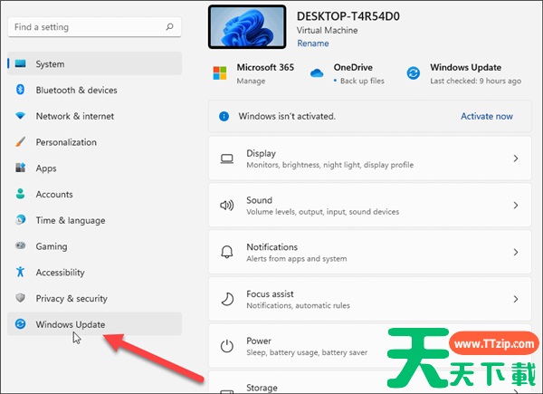The width and height of the screenshot is (543, 394).
Task: Open Time & language settings
Action: [94, 220]
